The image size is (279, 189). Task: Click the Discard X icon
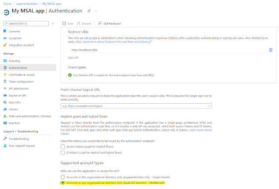pos(78,23)
